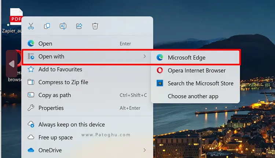Click the Delete trash icon

[95, 26]
